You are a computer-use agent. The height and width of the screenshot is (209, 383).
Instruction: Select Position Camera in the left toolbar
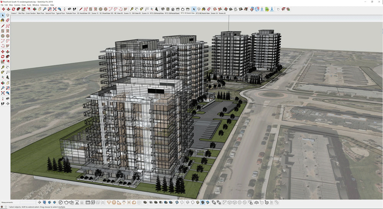coord(3,99)
